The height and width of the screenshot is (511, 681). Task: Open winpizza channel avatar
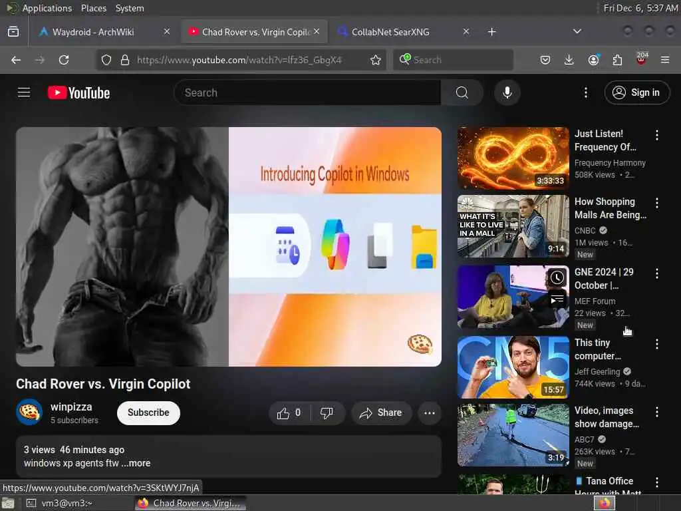[x=29, y=412]
